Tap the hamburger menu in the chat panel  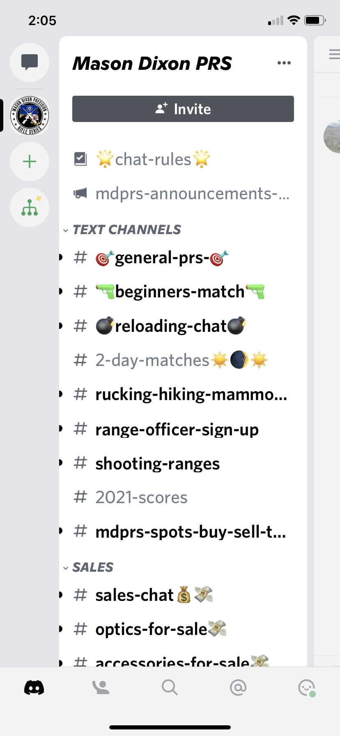(334, 54)
